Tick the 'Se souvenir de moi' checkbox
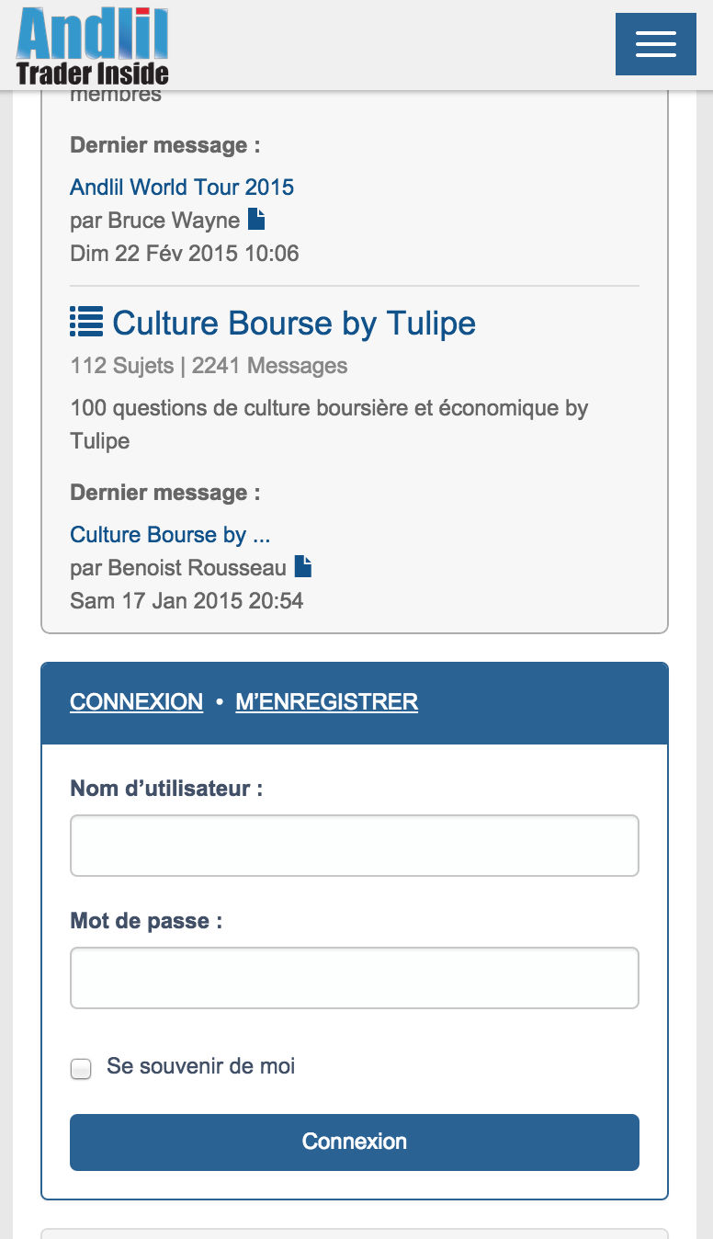 pos(82,1069)
